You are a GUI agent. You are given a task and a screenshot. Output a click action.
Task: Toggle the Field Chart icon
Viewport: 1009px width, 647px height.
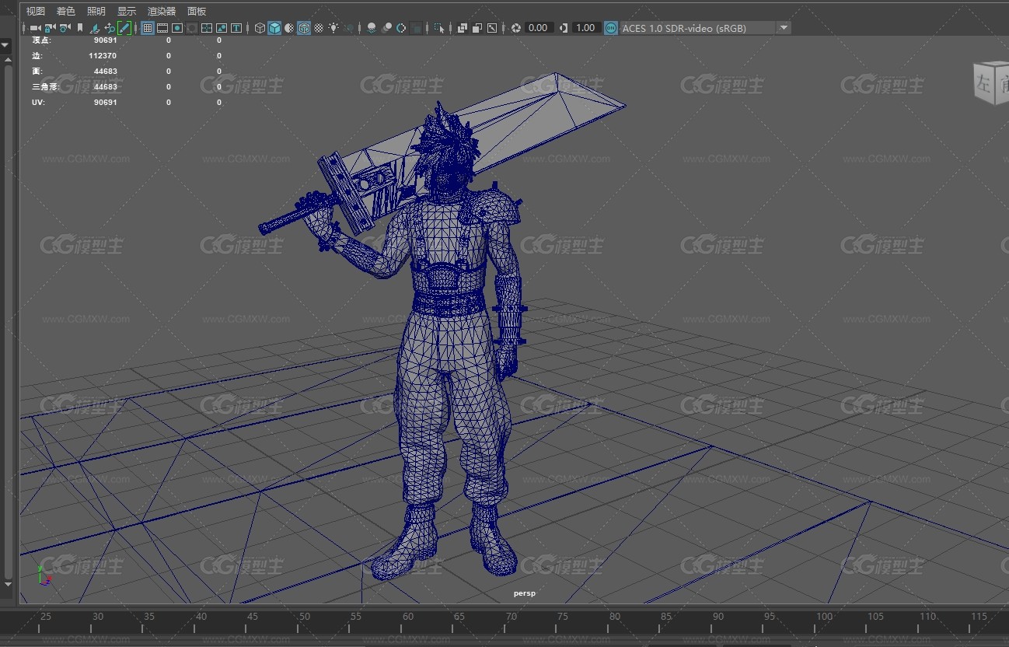[x=206, y=28]
